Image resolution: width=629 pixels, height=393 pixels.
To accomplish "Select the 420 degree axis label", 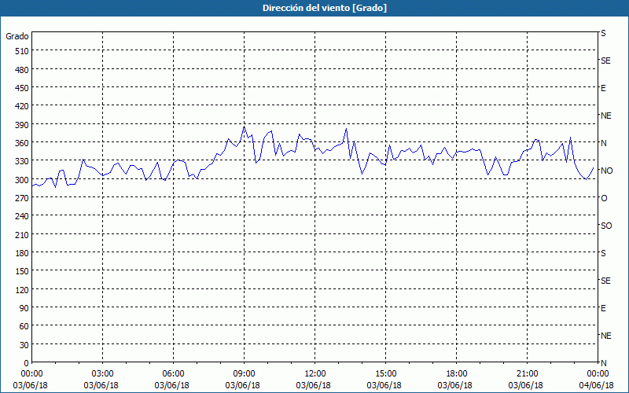I will point(23,106).
